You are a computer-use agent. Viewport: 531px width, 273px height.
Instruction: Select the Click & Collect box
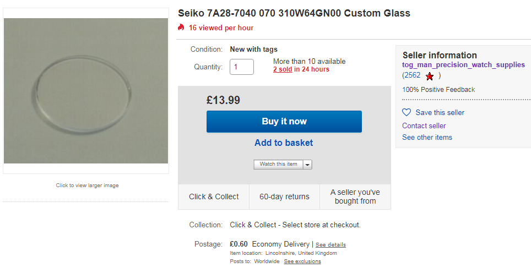click(214, 196)
